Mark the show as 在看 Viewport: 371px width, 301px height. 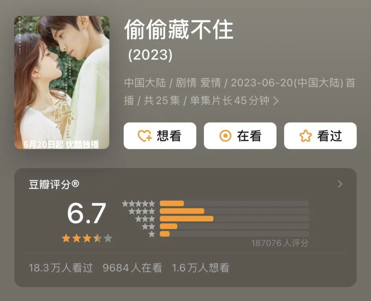tap(240, 136)
